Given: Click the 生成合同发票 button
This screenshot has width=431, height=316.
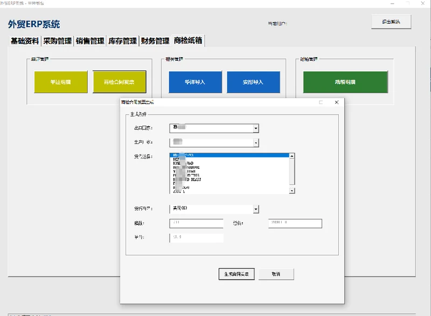Looking at the screenshot, I should [237, 274].
